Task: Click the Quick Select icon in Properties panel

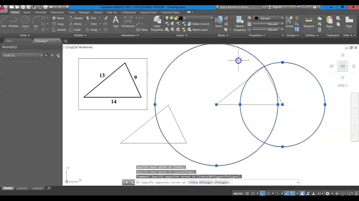Action: 58,56
